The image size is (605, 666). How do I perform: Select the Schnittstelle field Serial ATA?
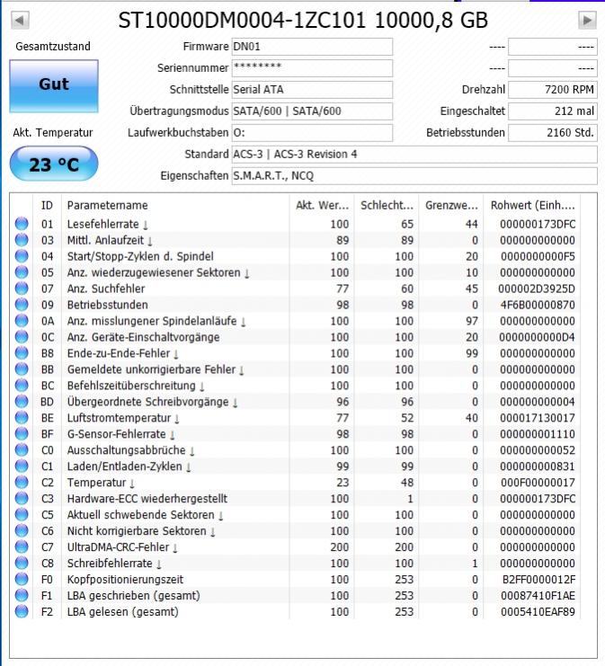tap(312, 90)
